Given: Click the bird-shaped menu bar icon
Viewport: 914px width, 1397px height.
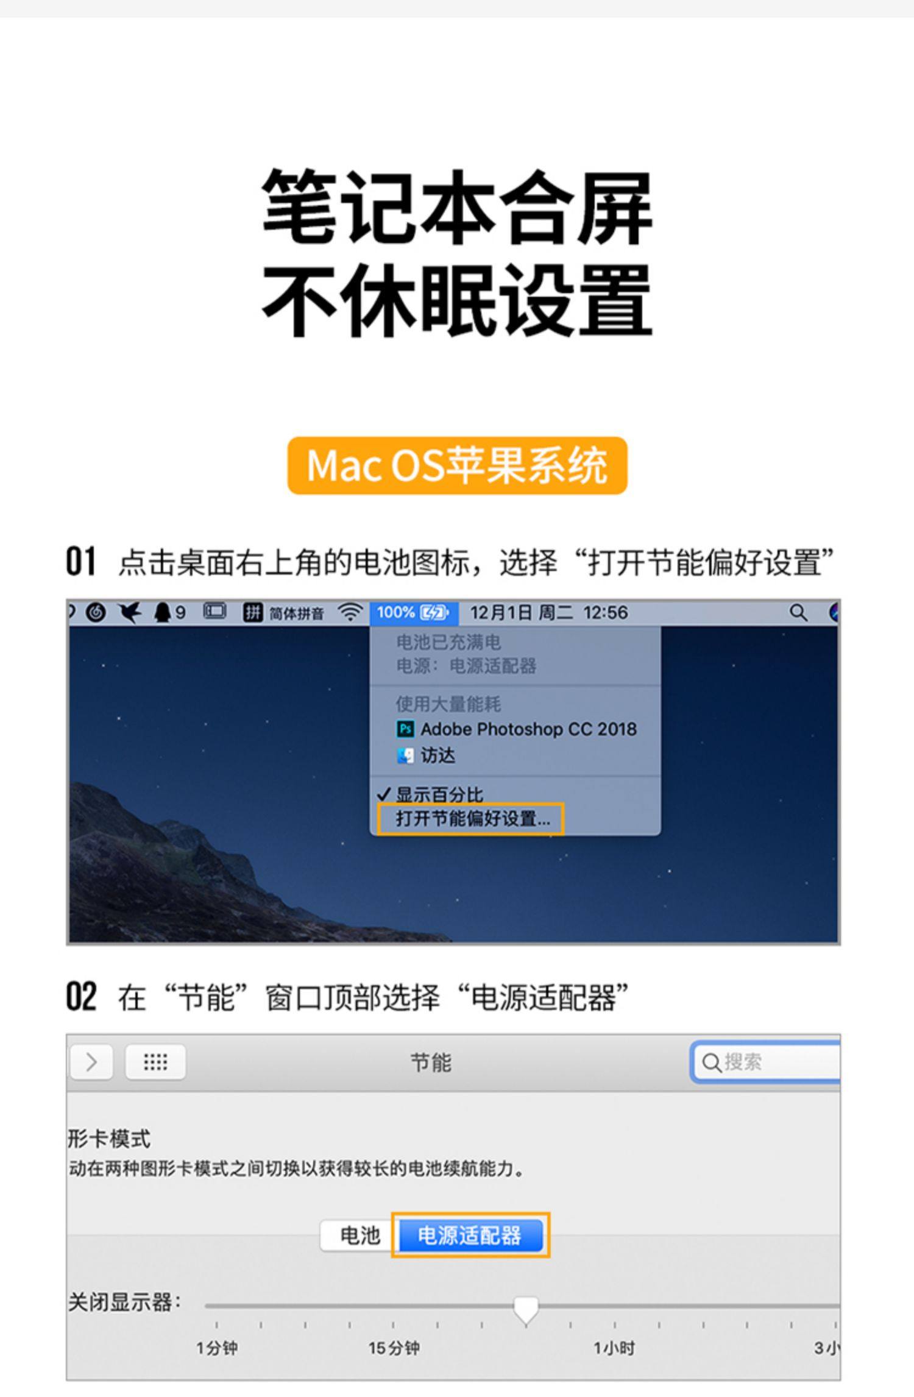Looking at the screenshot, I should click(x=130, y=612).
